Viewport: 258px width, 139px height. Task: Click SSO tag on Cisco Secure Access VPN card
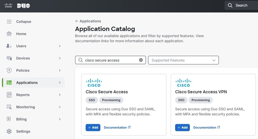181,100
